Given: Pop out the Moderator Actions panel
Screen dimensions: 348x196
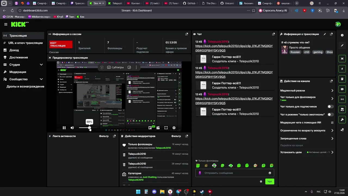Looking at the screenshot, I should click(x=187, y=136).
